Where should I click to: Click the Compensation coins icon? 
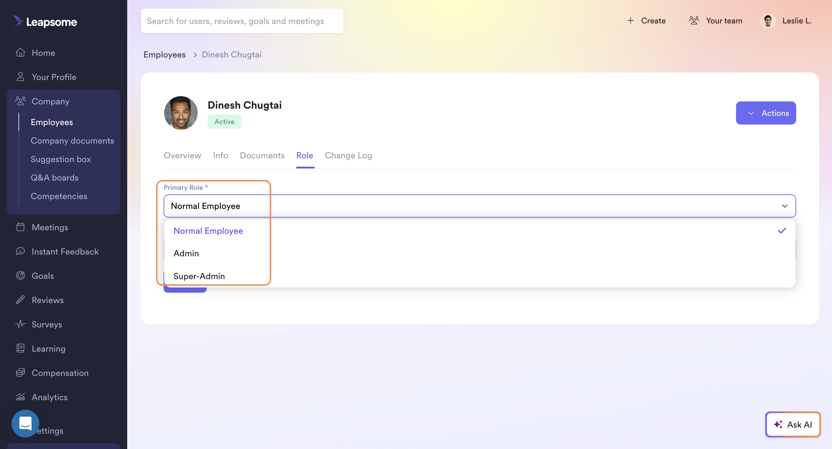tap(21, 372)
